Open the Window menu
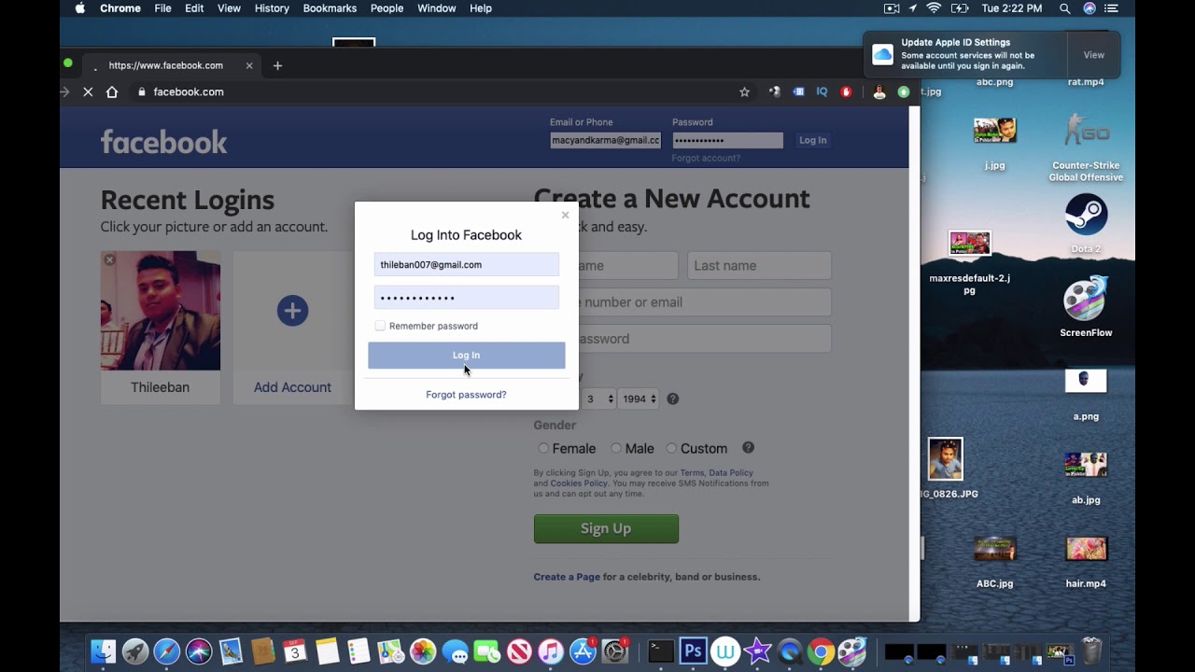The height and width of the screenshot is (672, 1195). [x=436, y=8]
